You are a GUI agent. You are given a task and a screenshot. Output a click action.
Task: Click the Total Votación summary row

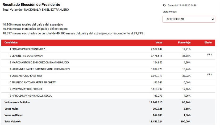[x=13, y=122]
